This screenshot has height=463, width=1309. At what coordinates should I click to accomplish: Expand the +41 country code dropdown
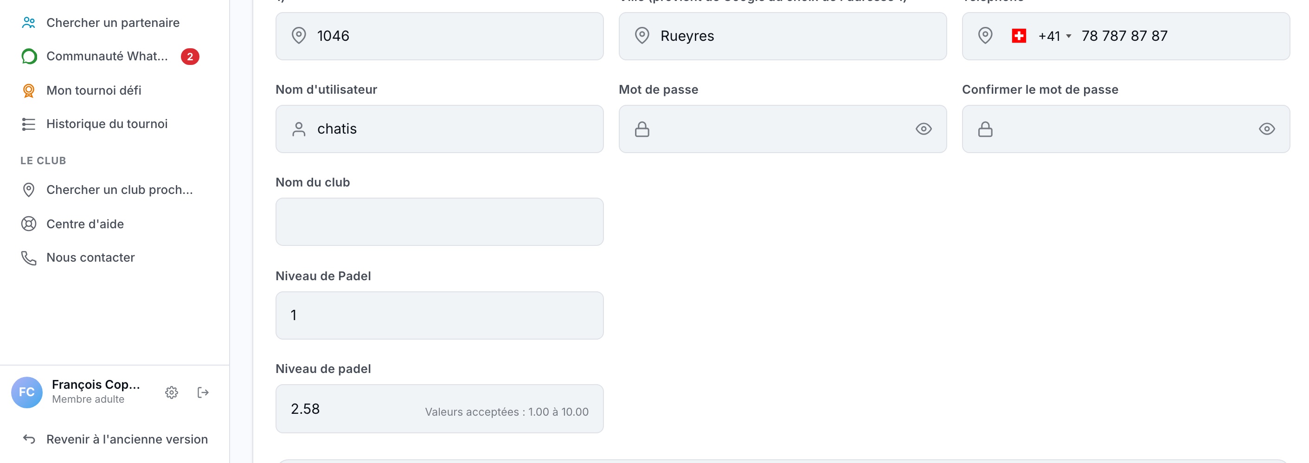pyautogui.click(x=1055, y=36)
